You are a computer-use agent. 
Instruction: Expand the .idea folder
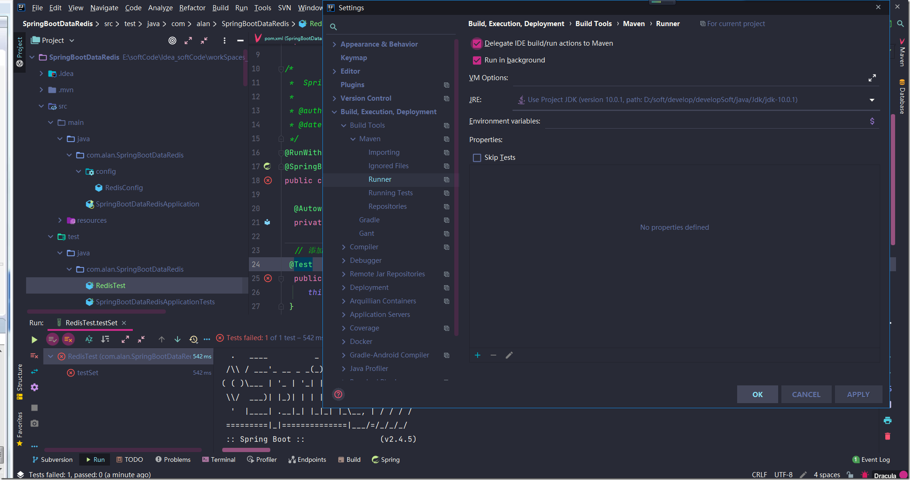point(41,74)
